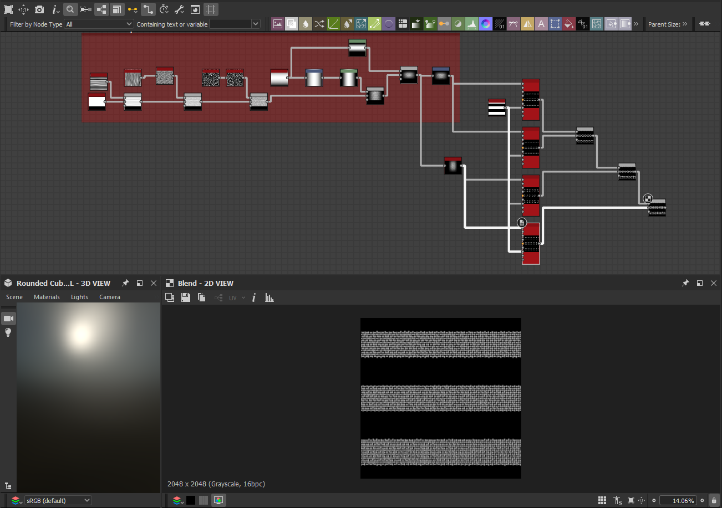722x508 pixels.
Task: Add a Warp node from toolbar
Action: [x=597, y=24]
